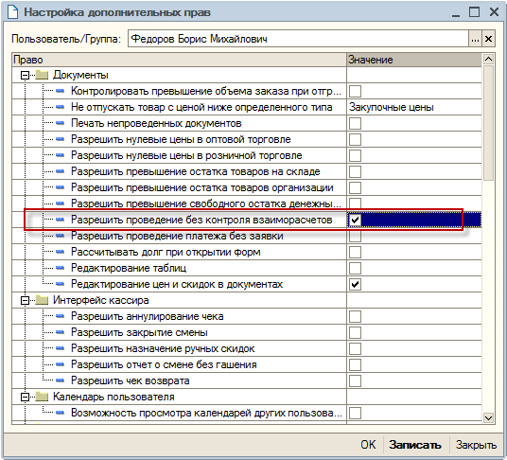Screen dimensions: 507x460
Task: Check Разрешить закрытие смены checkbox
Action: pyautogui.click(x=355, y=332)
